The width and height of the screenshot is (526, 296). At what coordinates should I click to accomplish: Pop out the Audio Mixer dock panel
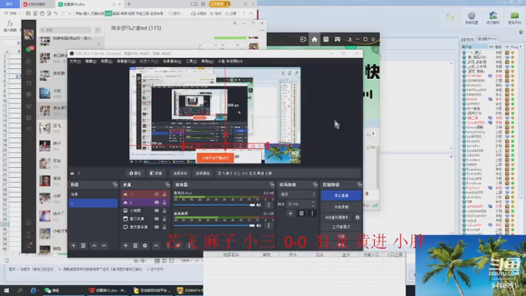272,185
